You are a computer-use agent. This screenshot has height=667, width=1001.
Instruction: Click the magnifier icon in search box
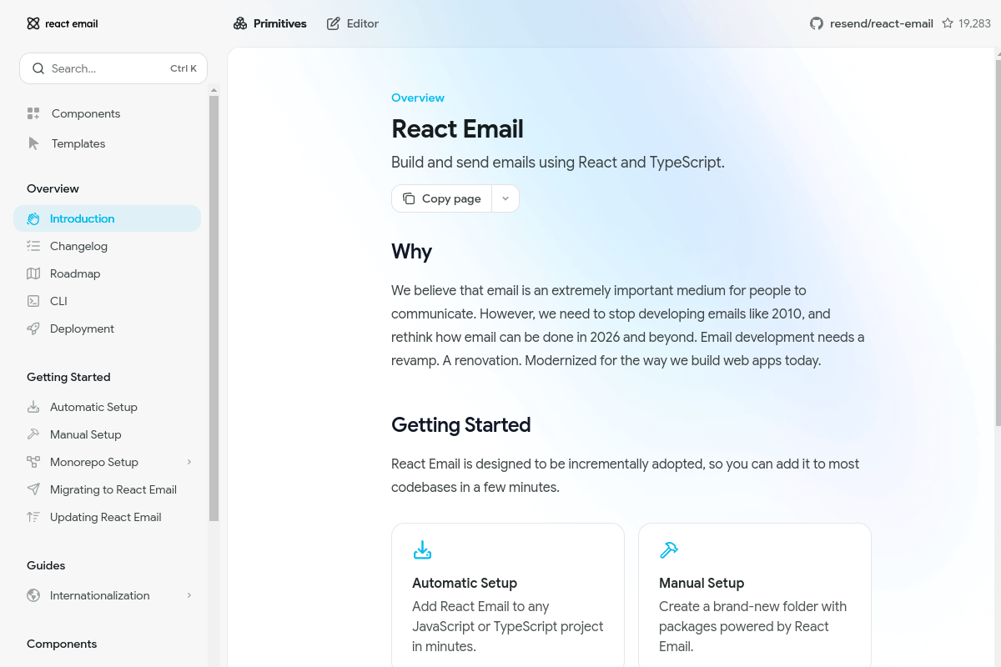click(38, 68)
